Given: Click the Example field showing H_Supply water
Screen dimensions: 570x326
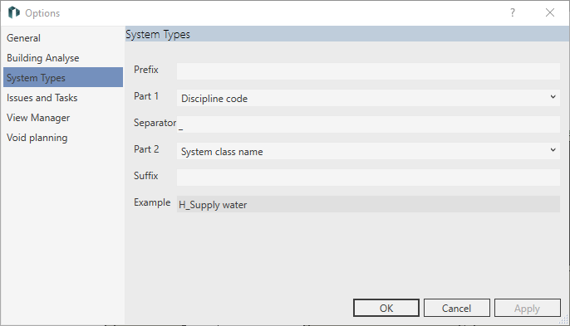Looking at the screenshot, I should click(x=368, y=204).
